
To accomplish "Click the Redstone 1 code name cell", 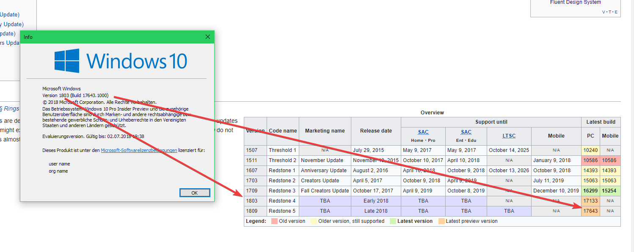I will coord(283,171).
